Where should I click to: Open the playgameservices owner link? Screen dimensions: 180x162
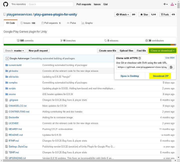tap(19, 14)
